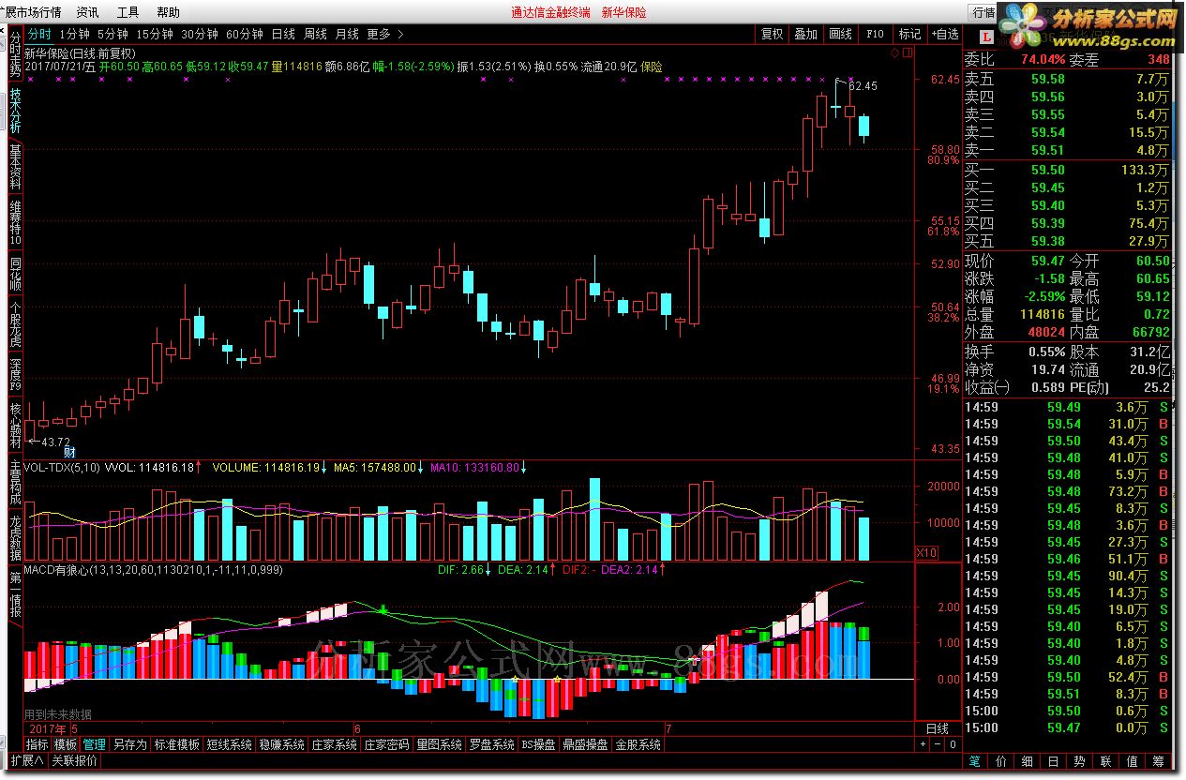Image resolution: width=1186 pixels, height=780 pixels.
Task: Open the 资讯 menu
Action: point(87,12)
